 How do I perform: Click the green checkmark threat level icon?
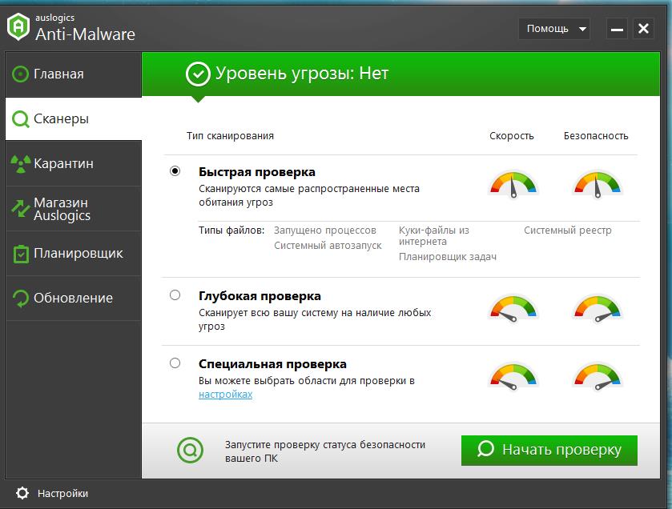[197, 74]
